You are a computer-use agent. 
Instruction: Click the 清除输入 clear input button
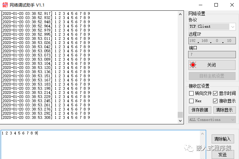(x=223, y=139)
